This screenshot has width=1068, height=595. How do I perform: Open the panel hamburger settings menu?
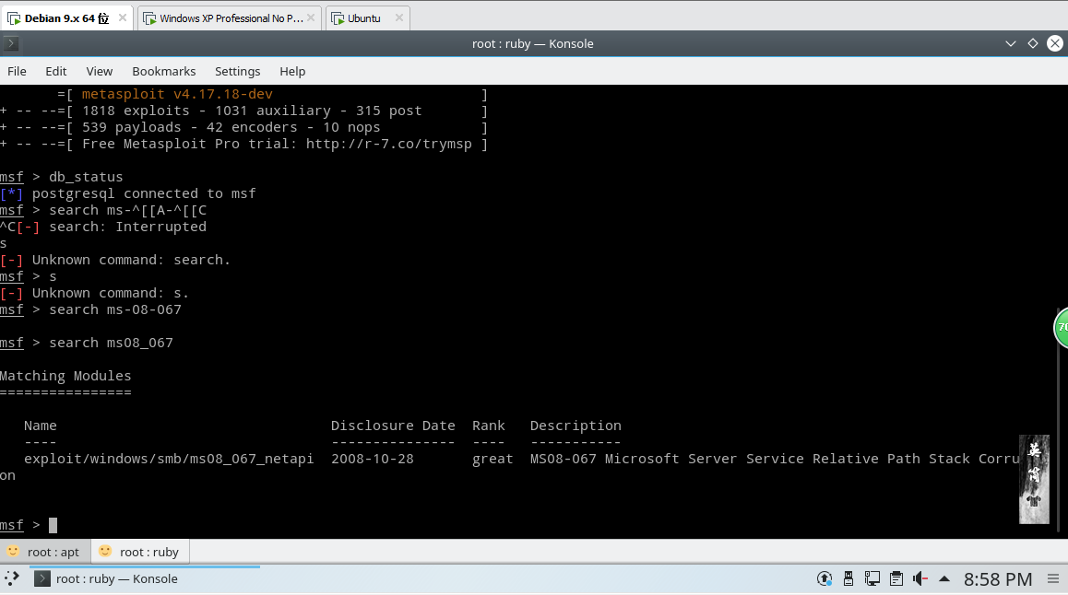pyautogui.click(x=1053, y=578)
